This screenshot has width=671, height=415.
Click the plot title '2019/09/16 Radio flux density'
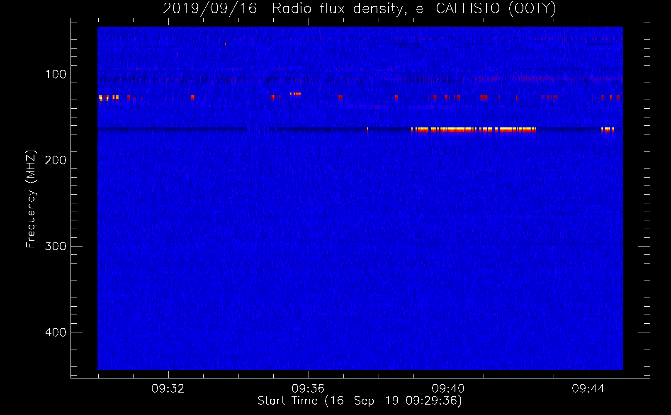coord(283,9)
